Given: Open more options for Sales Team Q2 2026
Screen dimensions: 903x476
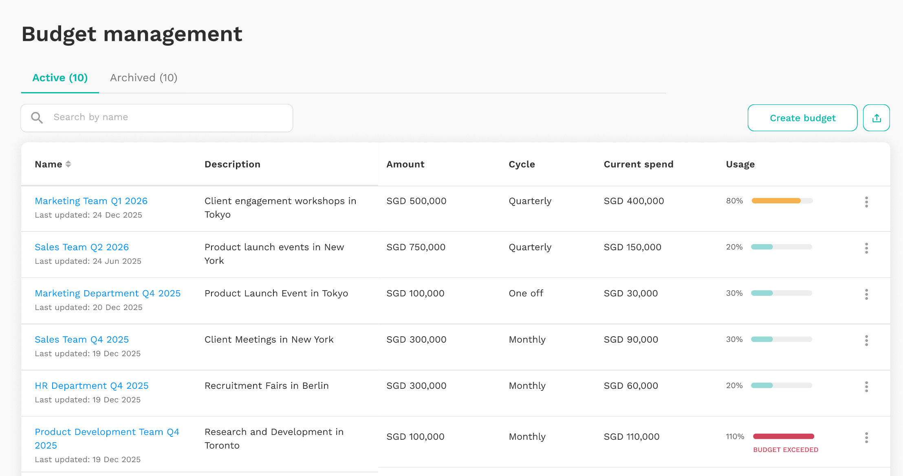Looking at the screenshot, I should click(866, 248).
